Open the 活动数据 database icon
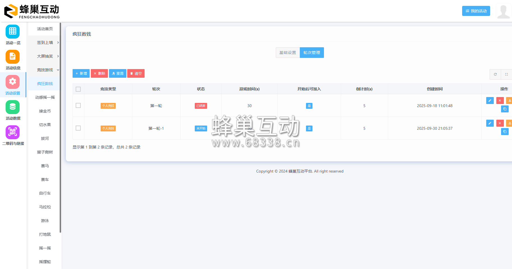512x269 pixels. [x=13, y=107]
